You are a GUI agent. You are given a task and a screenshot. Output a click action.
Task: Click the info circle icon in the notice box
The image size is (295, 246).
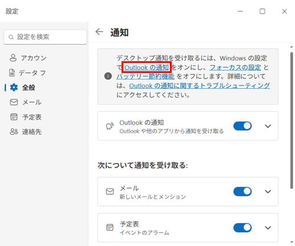click(x=108, y=76)
